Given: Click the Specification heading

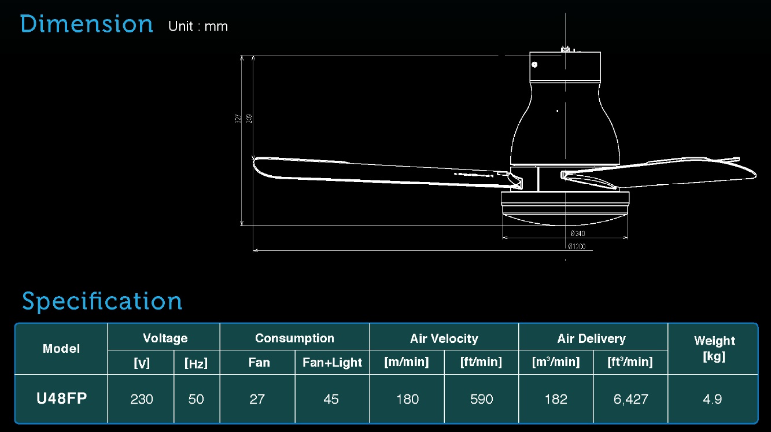Looking at the screenshot, I should tap(102, 301).
